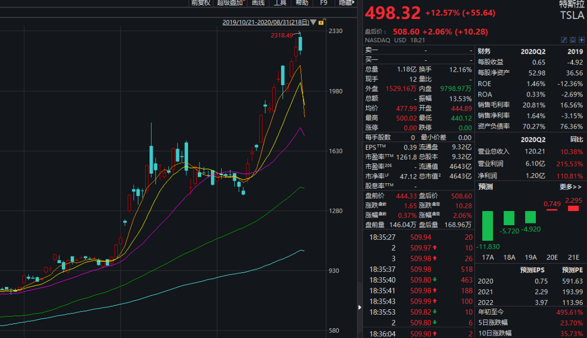Toggle the yellow lock icon beside date range
The image size is (587, 338).
(x=321, y=22)
